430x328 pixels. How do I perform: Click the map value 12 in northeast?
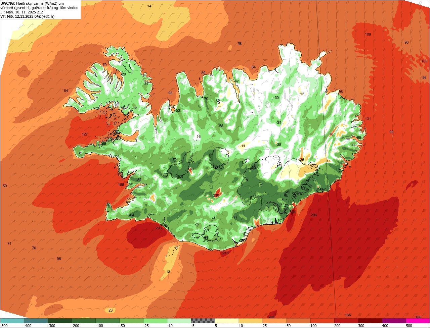(302, 94)
